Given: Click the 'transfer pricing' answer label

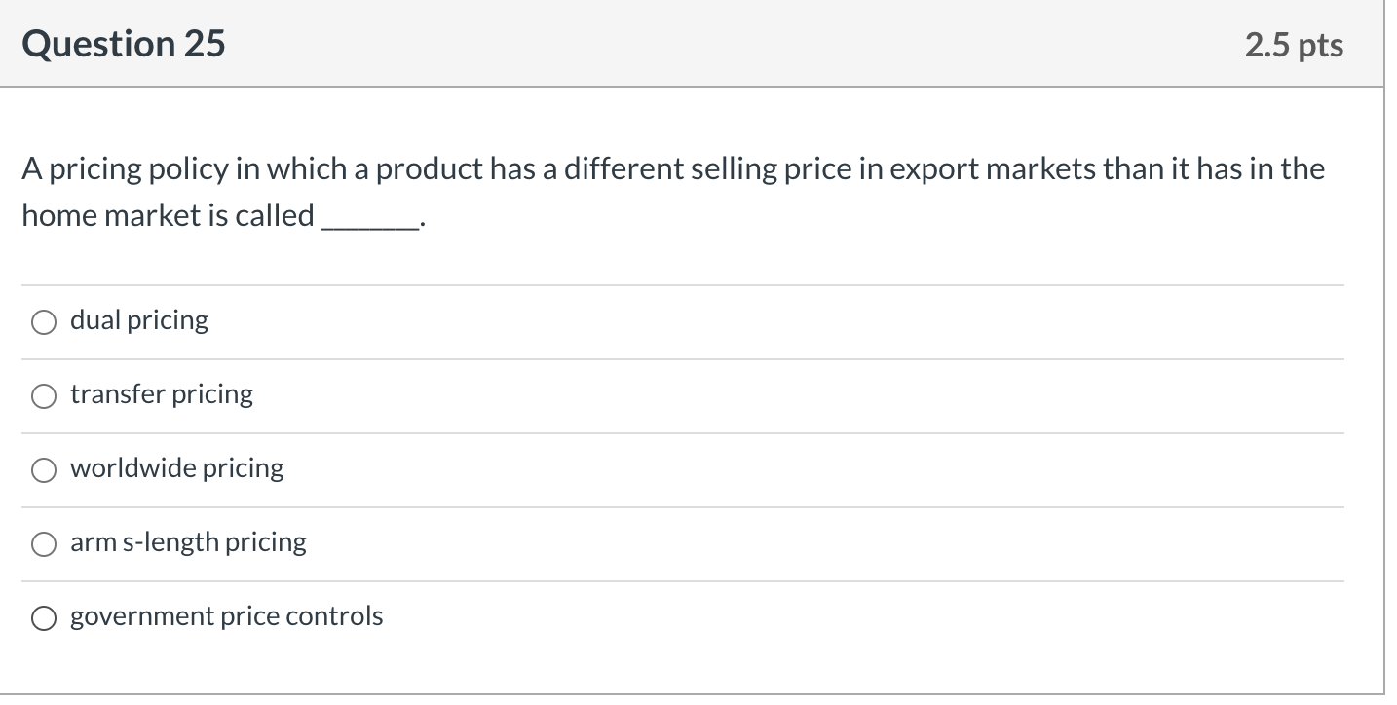Looking at the screenshot, I should (161, 394).
